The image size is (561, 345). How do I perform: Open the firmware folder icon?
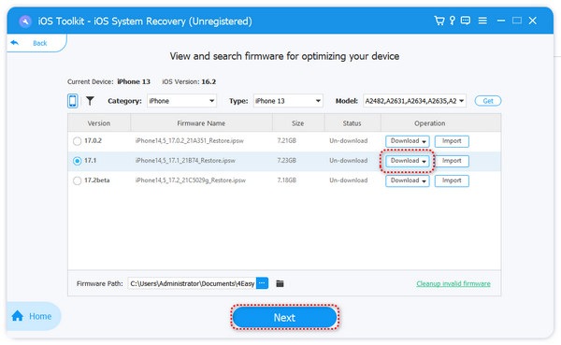280,283
